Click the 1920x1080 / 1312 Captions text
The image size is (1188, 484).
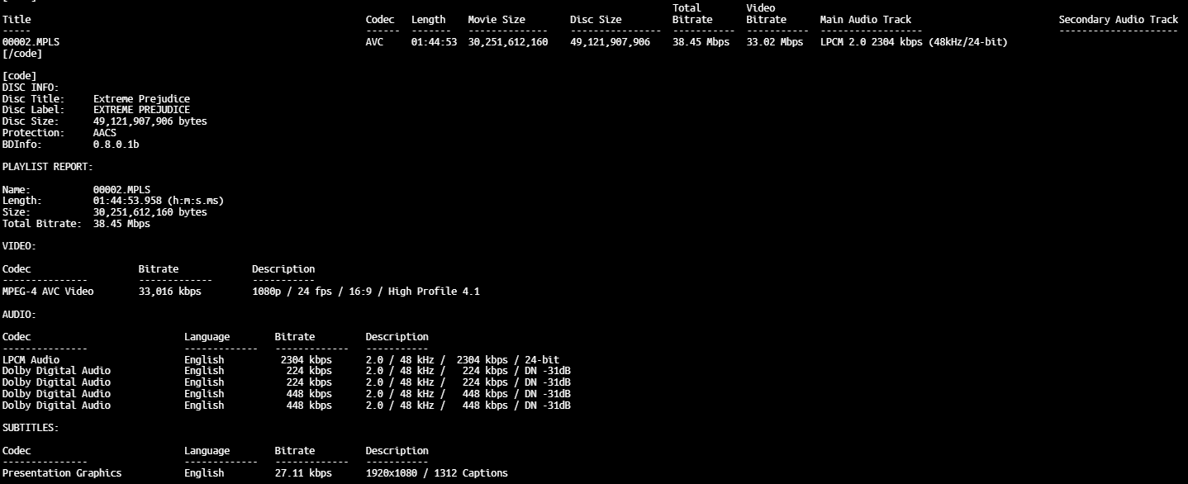(x=436, y=473)
